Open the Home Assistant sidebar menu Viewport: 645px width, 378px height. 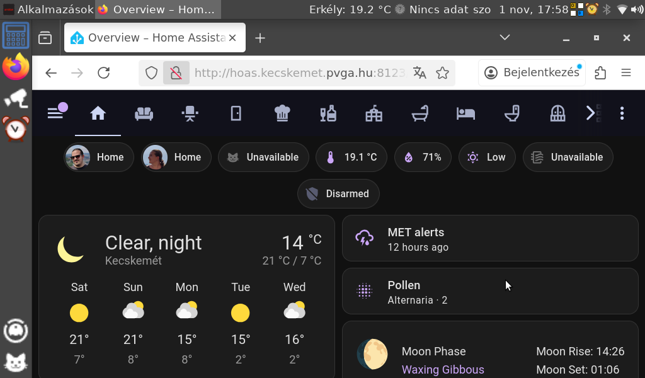55,113
